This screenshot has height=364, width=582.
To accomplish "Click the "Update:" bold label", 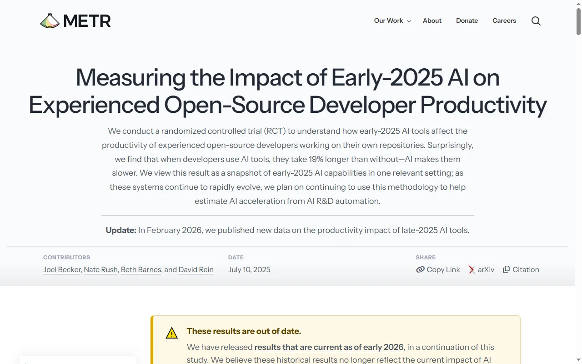I will (121, 230).
